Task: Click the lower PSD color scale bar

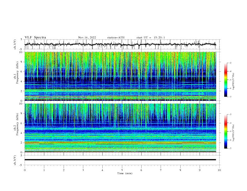Action: pos(226,131)
